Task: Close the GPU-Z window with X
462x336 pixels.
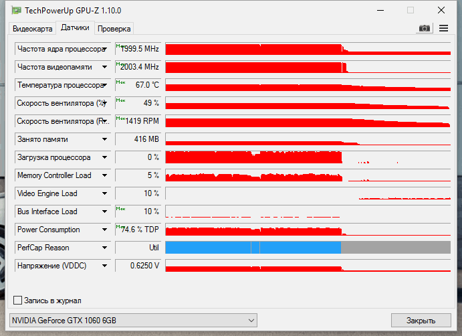Action: 441,10
